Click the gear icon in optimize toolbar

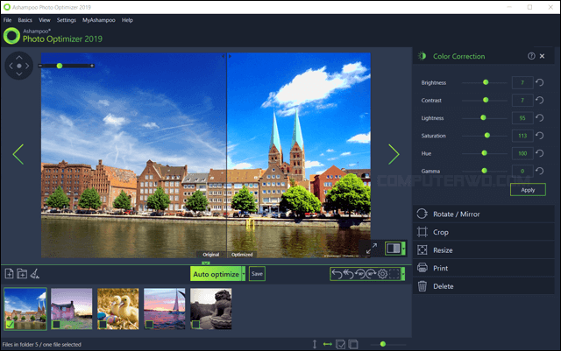coord(382,274)
